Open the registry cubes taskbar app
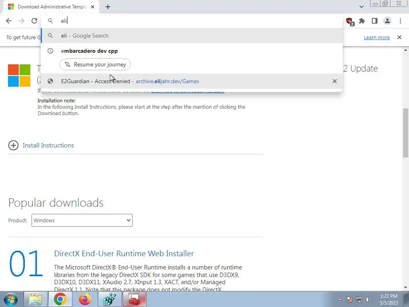The width and height of the screenshot is (409, 307). click(x=110, y=299)
